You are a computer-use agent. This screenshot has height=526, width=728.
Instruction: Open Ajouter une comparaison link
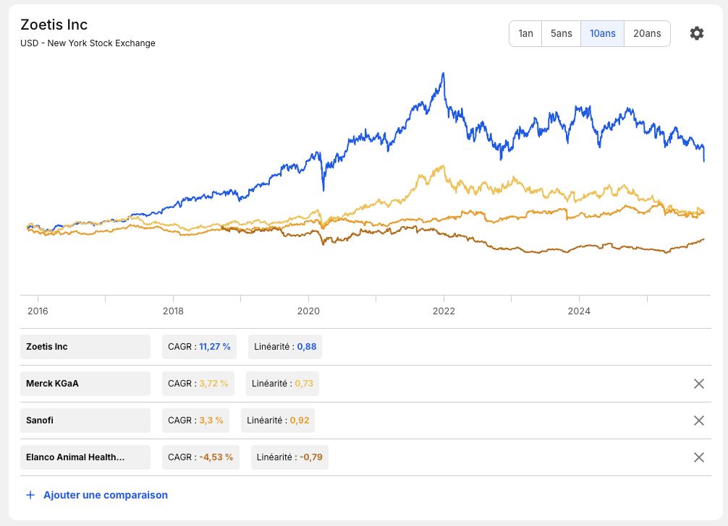(x=106, y=495)
